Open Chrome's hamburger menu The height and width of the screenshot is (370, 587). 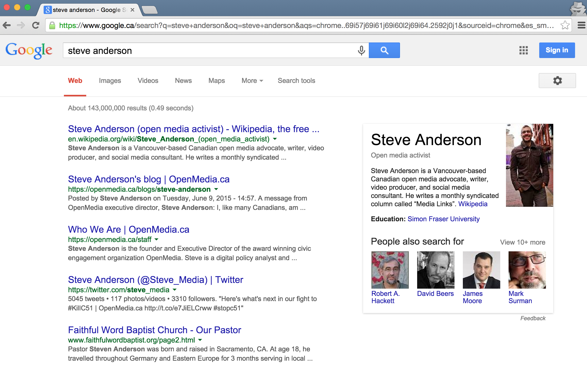[x=581, y=25]
